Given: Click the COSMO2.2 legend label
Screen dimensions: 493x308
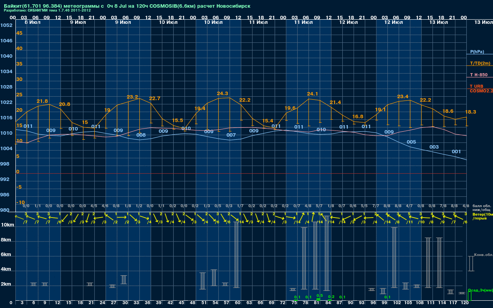Looking at the screenshot, I should click(x=481, y=90).
